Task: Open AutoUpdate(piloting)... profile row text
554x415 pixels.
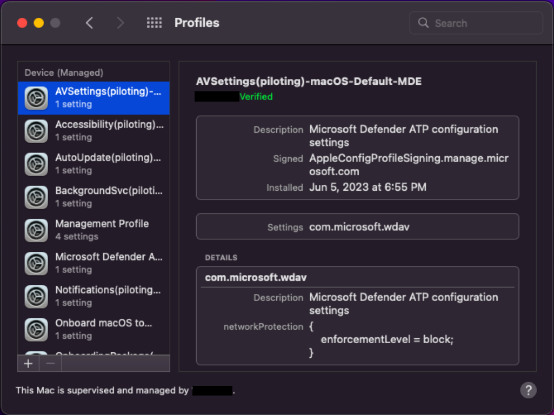Action: (x=108, y=158)
